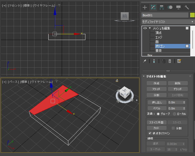Open perspective viewport [ワイヤフレーム] menu
The width and height of the screenshot is (195, 156).
click(41, 82)
